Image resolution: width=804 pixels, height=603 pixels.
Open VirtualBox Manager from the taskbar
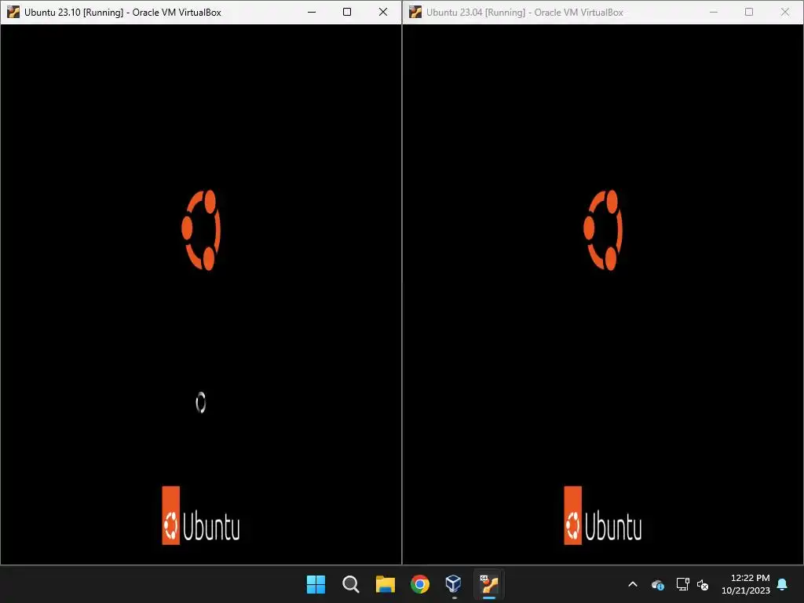(x=454, y=584)
